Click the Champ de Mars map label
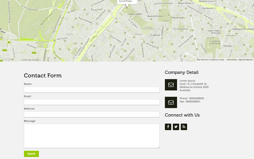 [x=136, y=14]
